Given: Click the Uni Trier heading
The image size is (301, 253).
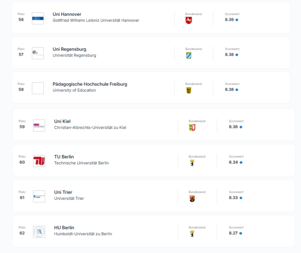Looking at the screenshot, I should pyautogui.click(x=63, y=192).
